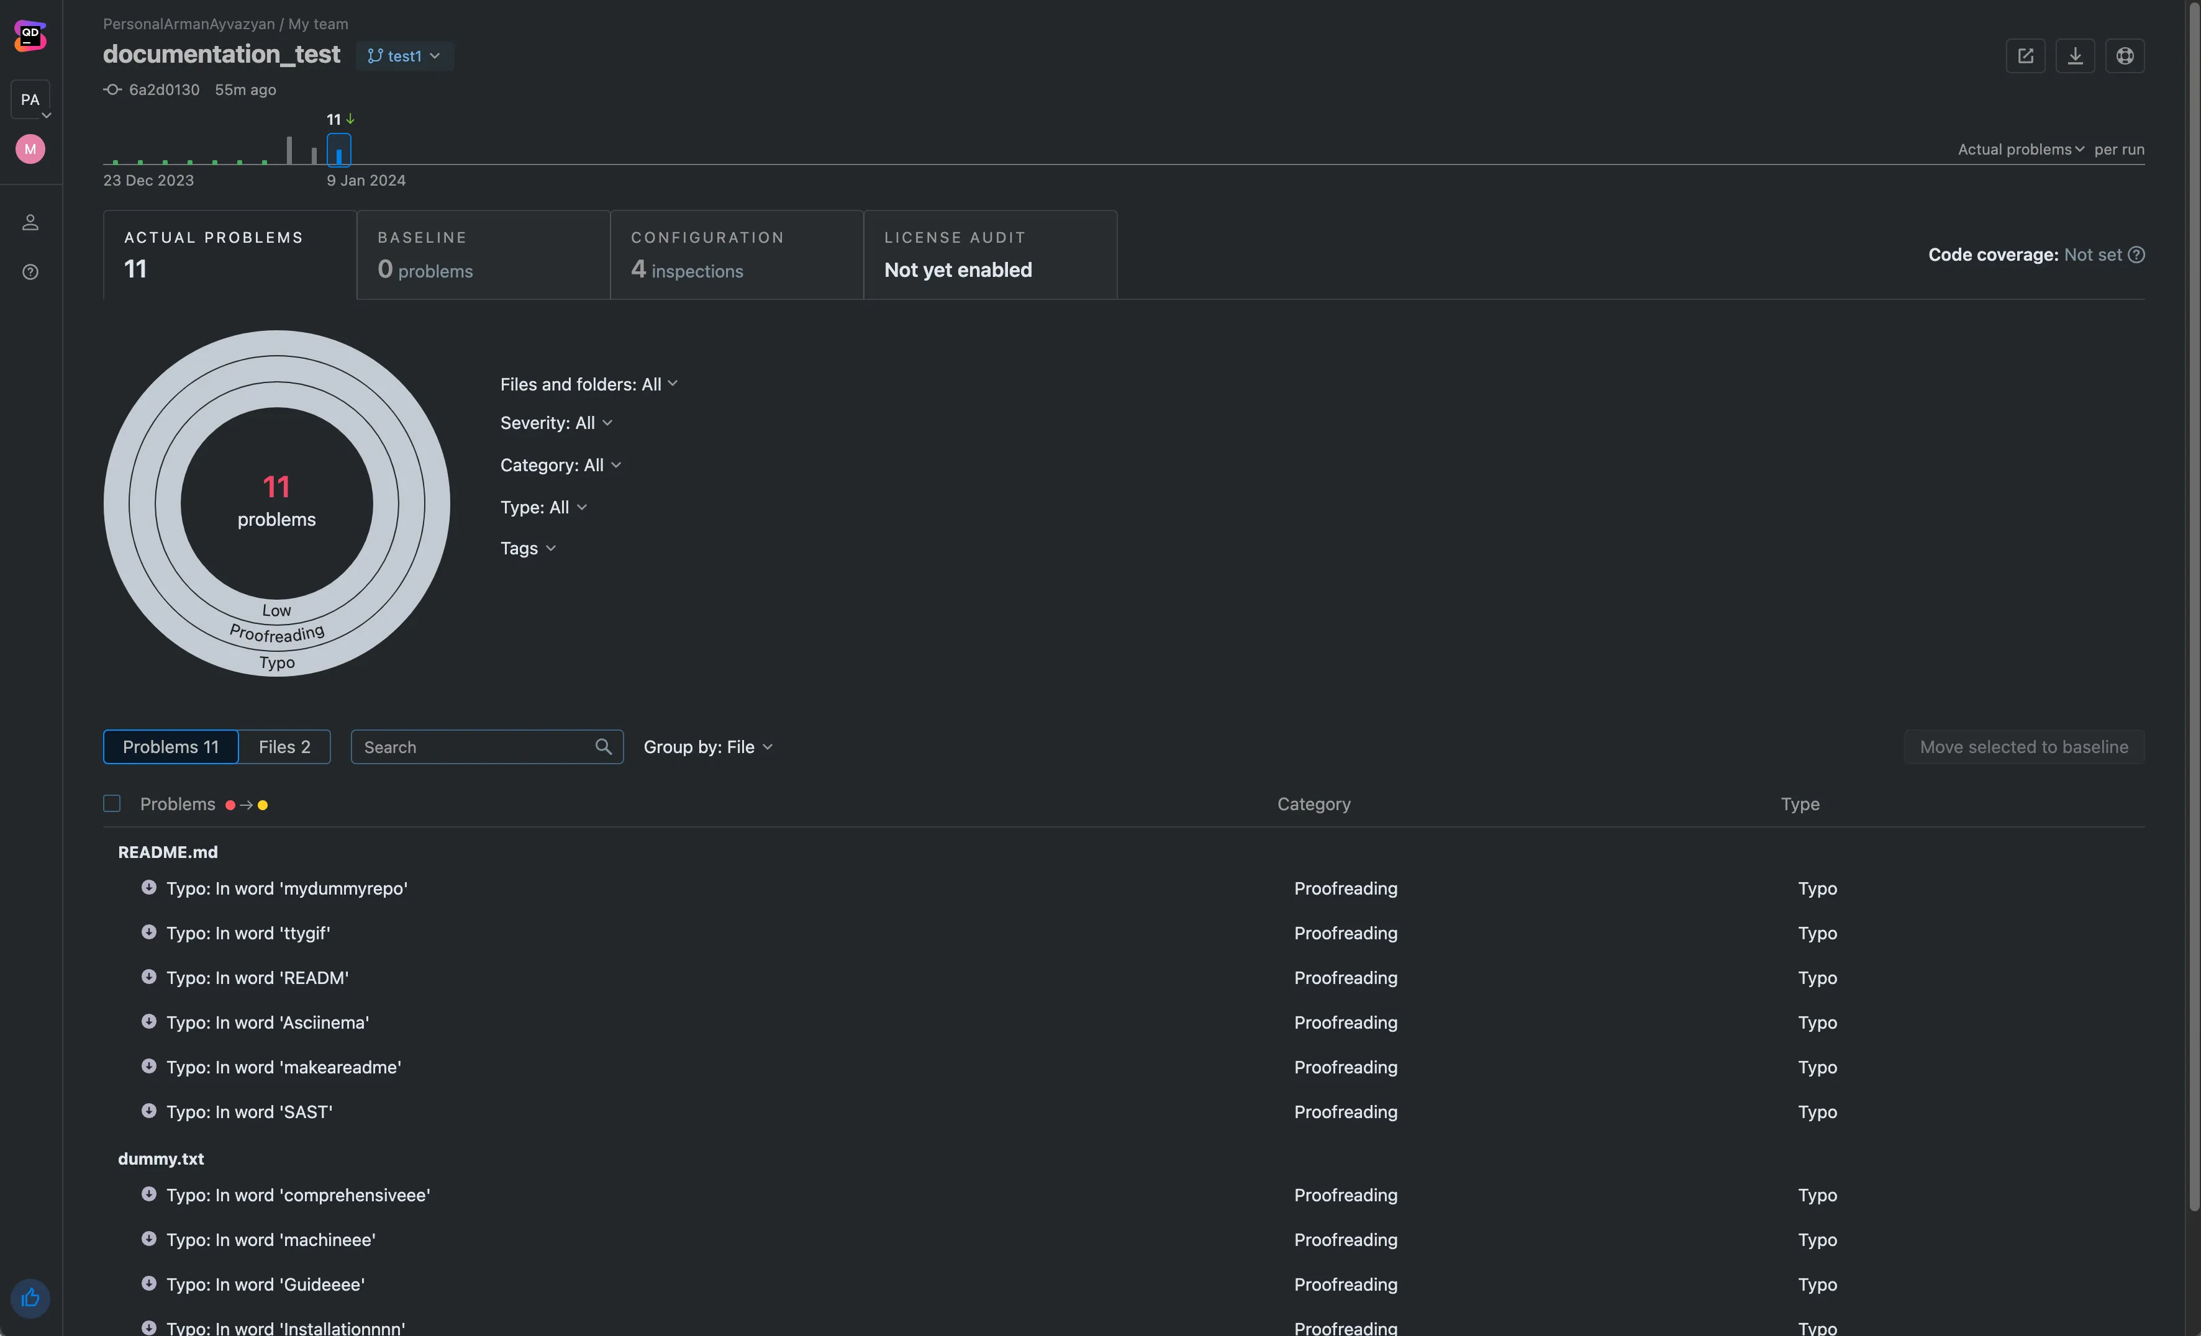Click the Code coverage Not set text

click(x=2025, y=255)
